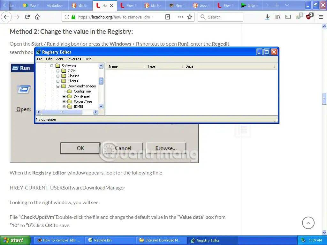327x245 pixels.
Task: Go back with browser Back arrow
Action: click(x=6, y=17)
